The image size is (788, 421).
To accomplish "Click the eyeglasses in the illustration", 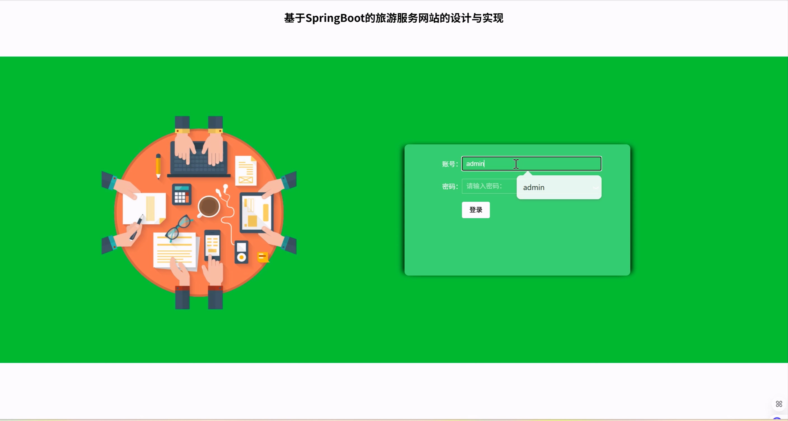I will tap(179, 227).
